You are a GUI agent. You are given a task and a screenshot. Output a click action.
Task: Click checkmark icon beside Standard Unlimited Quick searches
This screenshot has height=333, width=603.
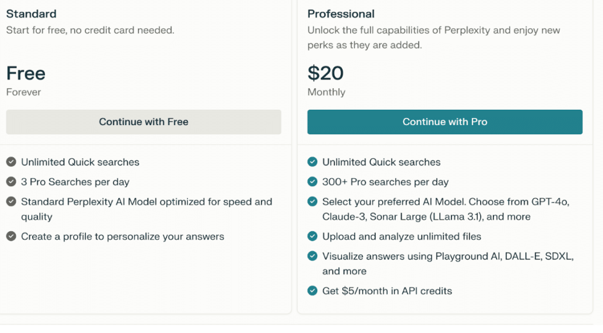11,162
